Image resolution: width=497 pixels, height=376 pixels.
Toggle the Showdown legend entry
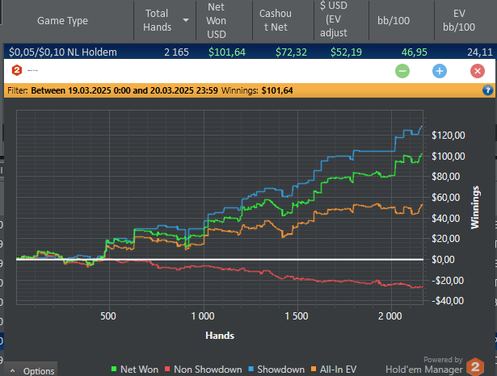[x=276, y=369]
